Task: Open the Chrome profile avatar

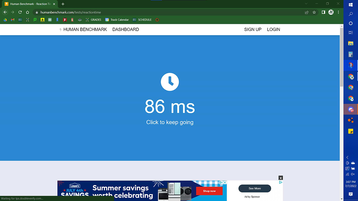Action: (x=331, y=12)
